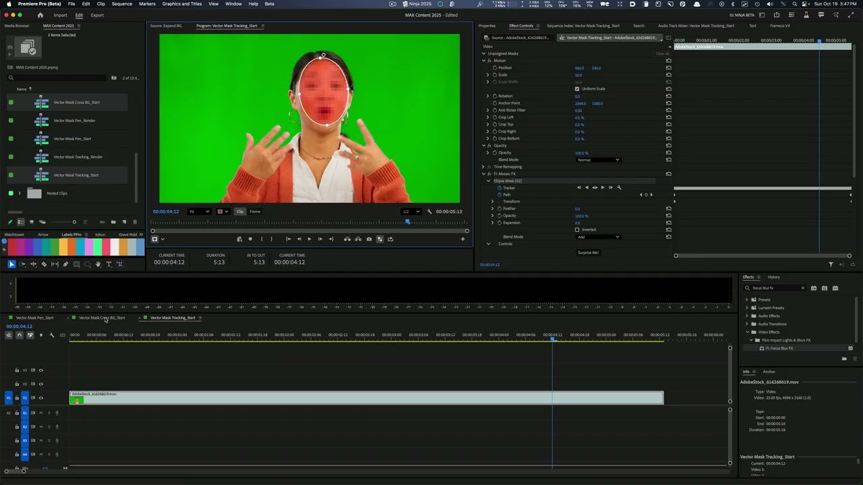Toggle Uniform Scale checkbox
Screen dimensions: 863x485
click(577, 89)
